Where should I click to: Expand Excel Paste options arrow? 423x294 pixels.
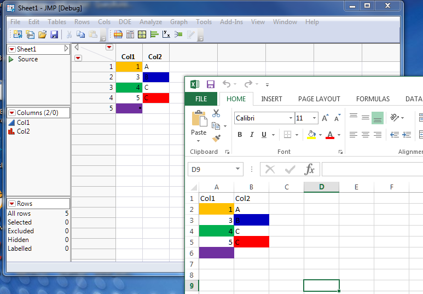[x=199, y=141]
